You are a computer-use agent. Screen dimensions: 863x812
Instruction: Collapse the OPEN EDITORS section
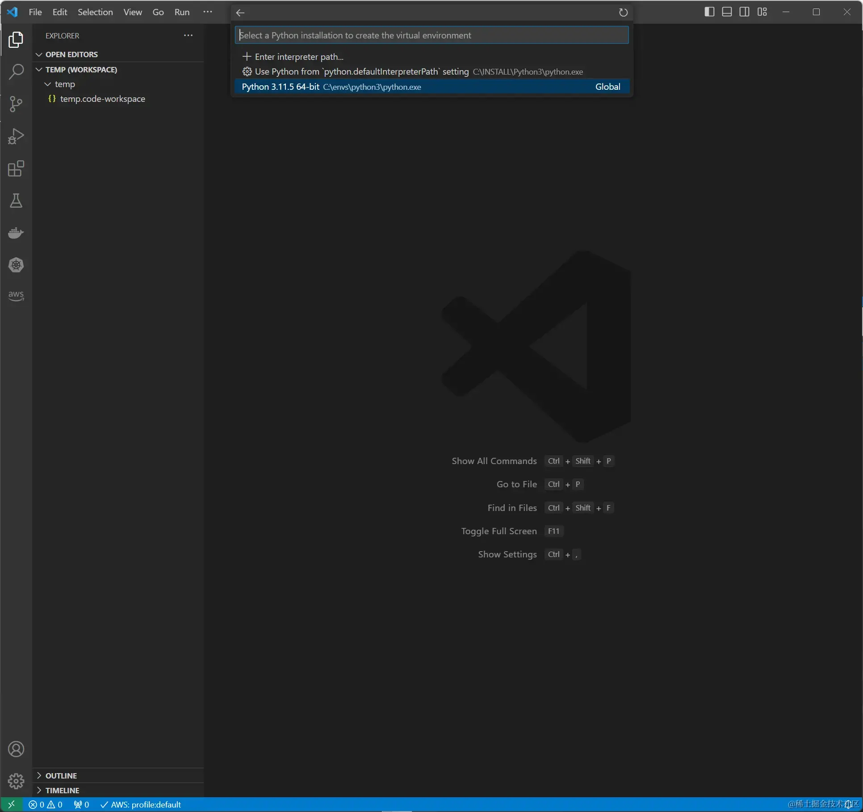[x=71, y=54]
